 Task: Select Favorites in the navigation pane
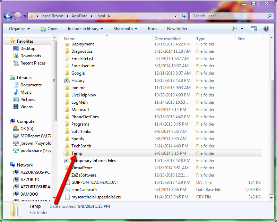[x=25, y=41]
